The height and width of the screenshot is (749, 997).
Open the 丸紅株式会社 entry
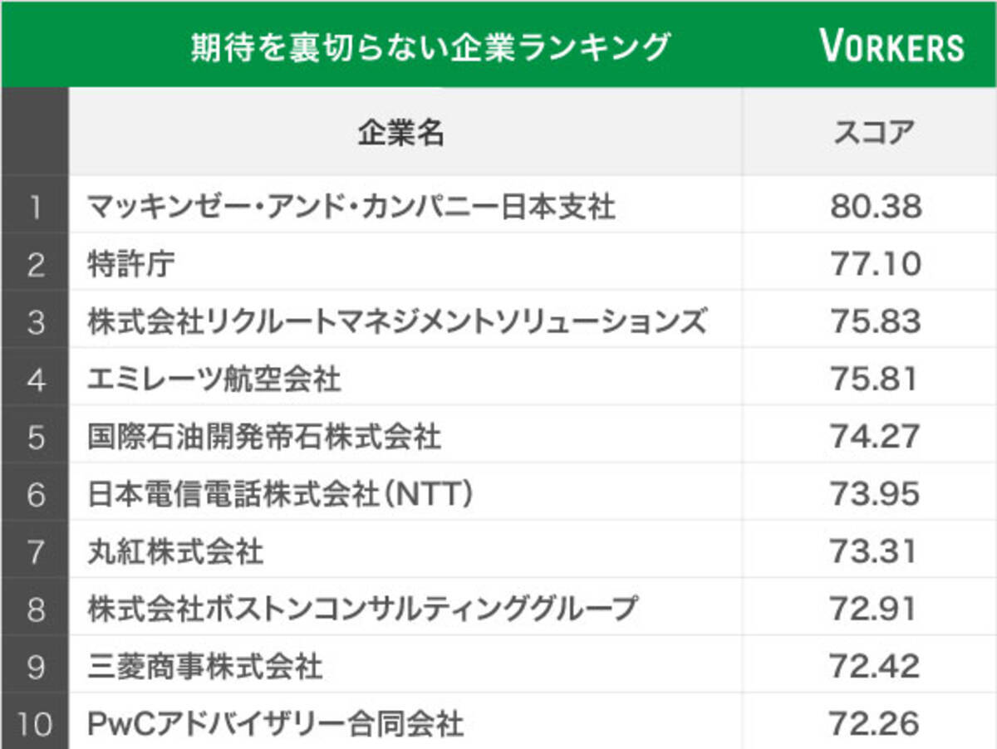pyautogui.click(x=175, y=551)
